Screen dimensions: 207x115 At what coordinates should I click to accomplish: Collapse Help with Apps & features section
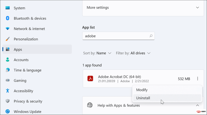pyautogui.click(x=197, y=105)
